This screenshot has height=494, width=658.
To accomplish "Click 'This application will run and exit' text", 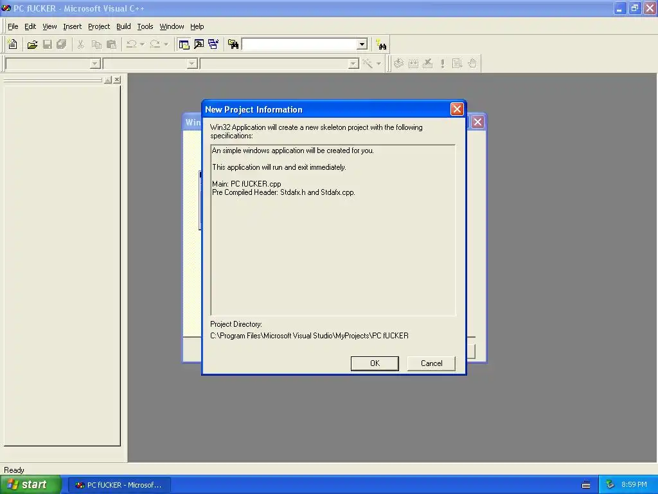I will (279, 167).
